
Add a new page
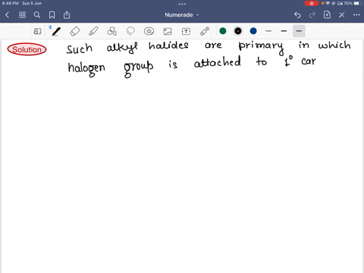[x=327, y=14]
